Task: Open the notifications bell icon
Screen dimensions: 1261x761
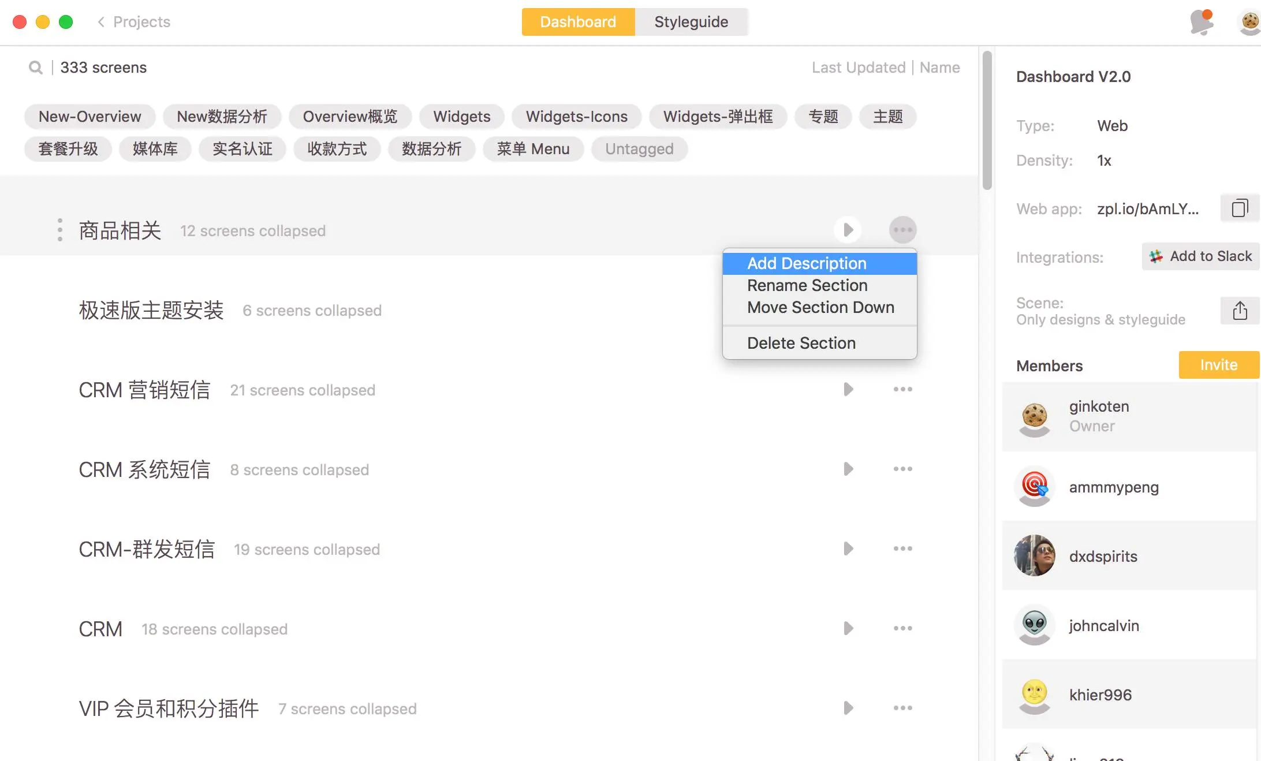Action: pos(1202,22)
